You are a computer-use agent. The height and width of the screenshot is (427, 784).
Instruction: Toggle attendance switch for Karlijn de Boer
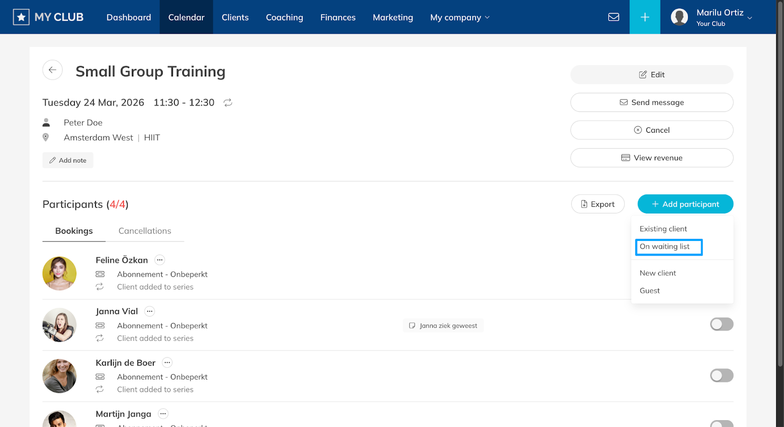[721, 376]
